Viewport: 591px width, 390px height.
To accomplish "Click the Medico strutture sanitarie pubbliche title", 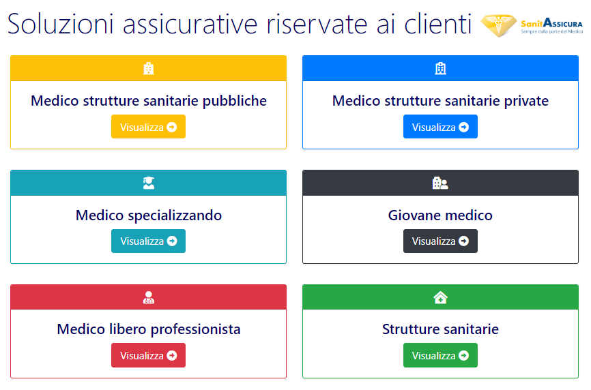I will (149, 101).
